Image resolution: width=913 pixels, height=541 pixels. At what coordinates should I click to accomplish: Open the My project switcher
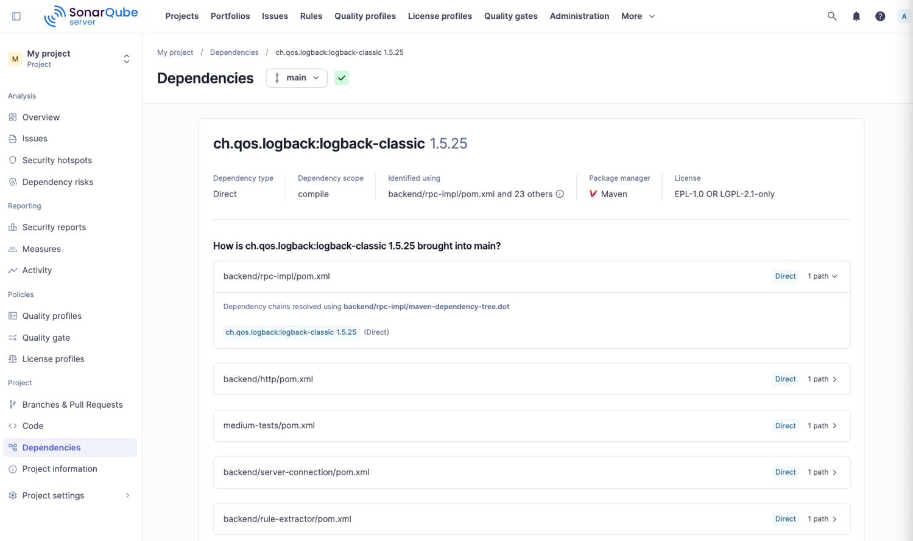tap(70, 59)
